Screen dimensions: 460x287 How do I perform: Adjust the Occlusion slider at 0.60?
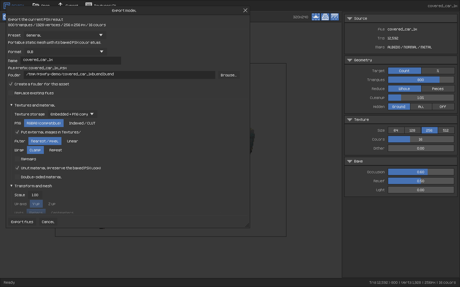[x=421, y=172]
